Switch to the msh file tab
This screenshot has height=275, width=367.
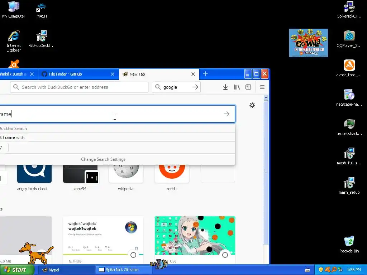point(19,74)
